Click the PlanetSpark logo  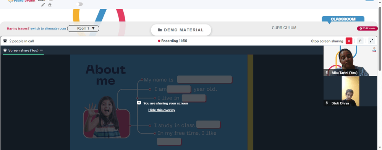[21, 1]
